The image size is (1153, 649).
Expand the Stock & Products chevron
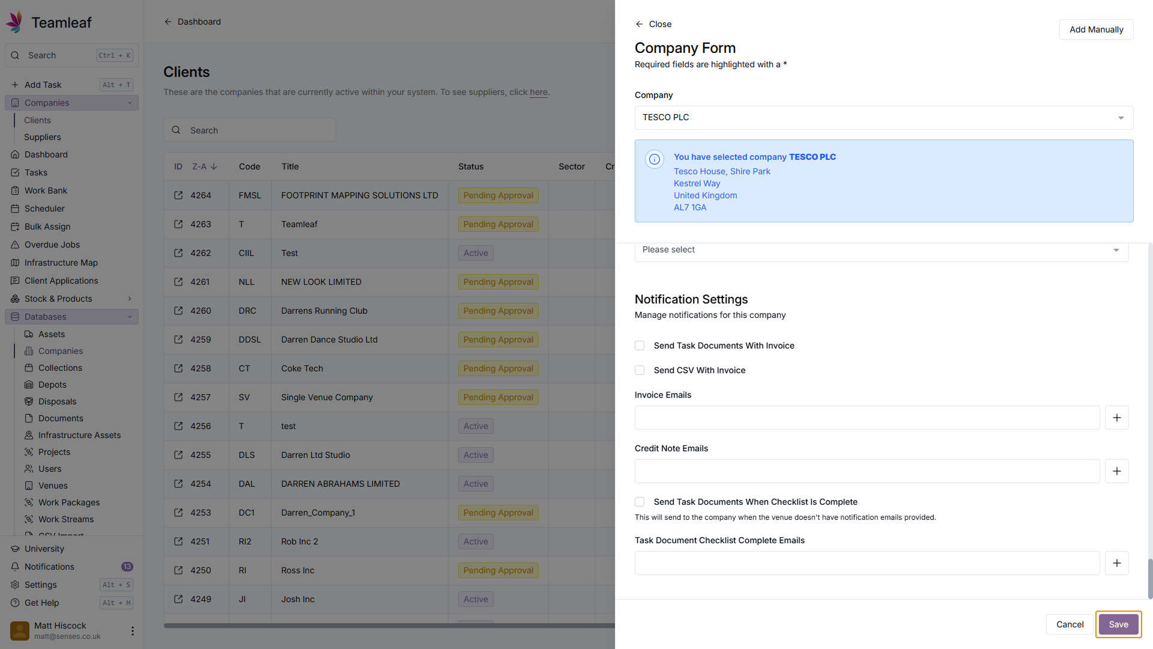(130, 299)
